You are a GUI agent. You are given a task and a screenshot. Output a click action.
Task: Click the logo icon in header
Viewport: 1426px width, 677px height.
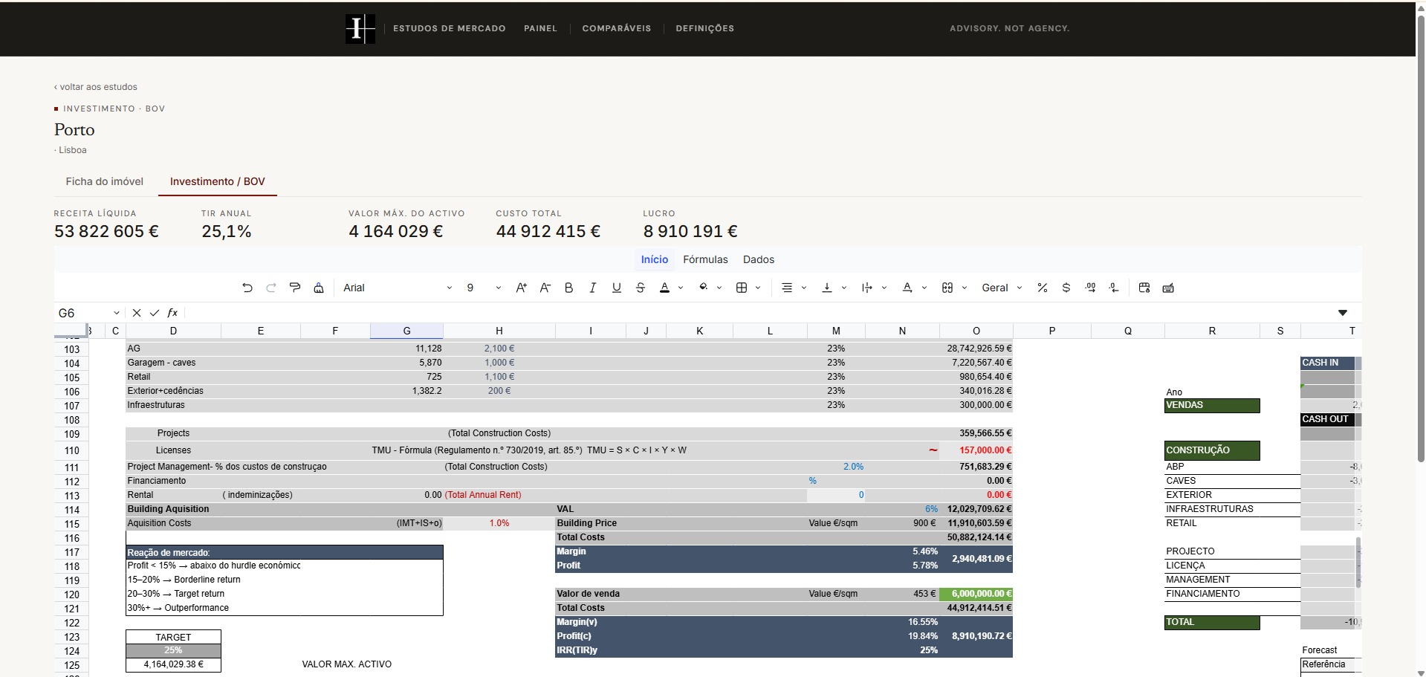360,29
